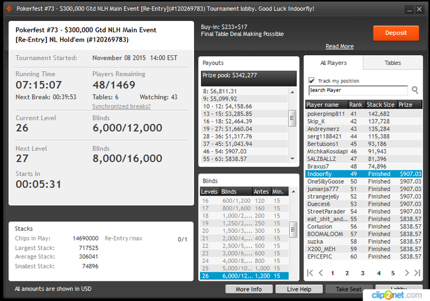Image resolution: width=430 pixels, height=301 pixels.
Task: Sort by Stack Size column header
Action: tap(381, 105)
